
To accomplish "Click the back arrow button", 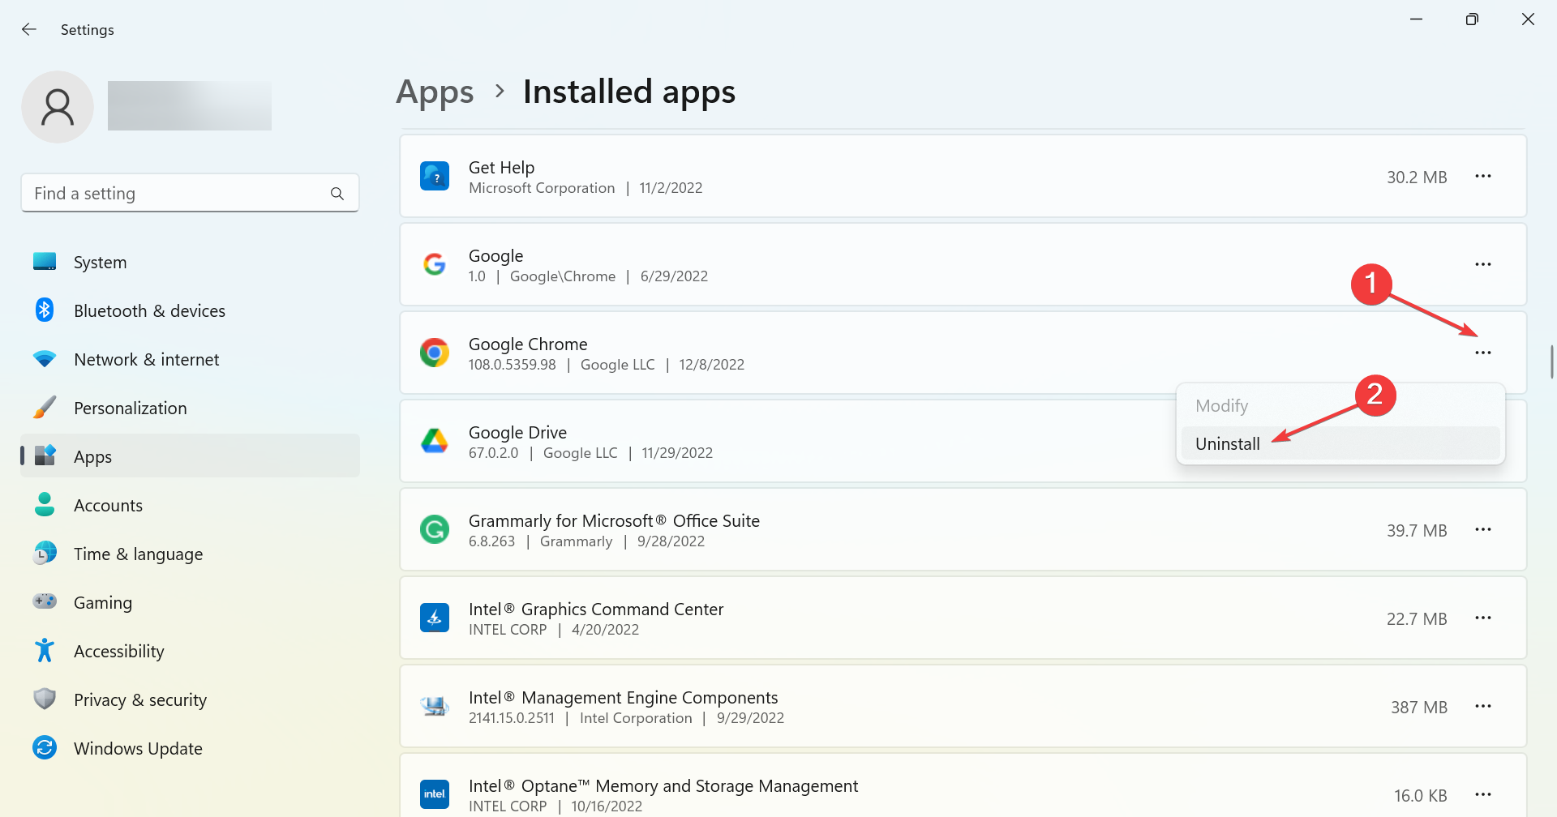I will (29, 29).
